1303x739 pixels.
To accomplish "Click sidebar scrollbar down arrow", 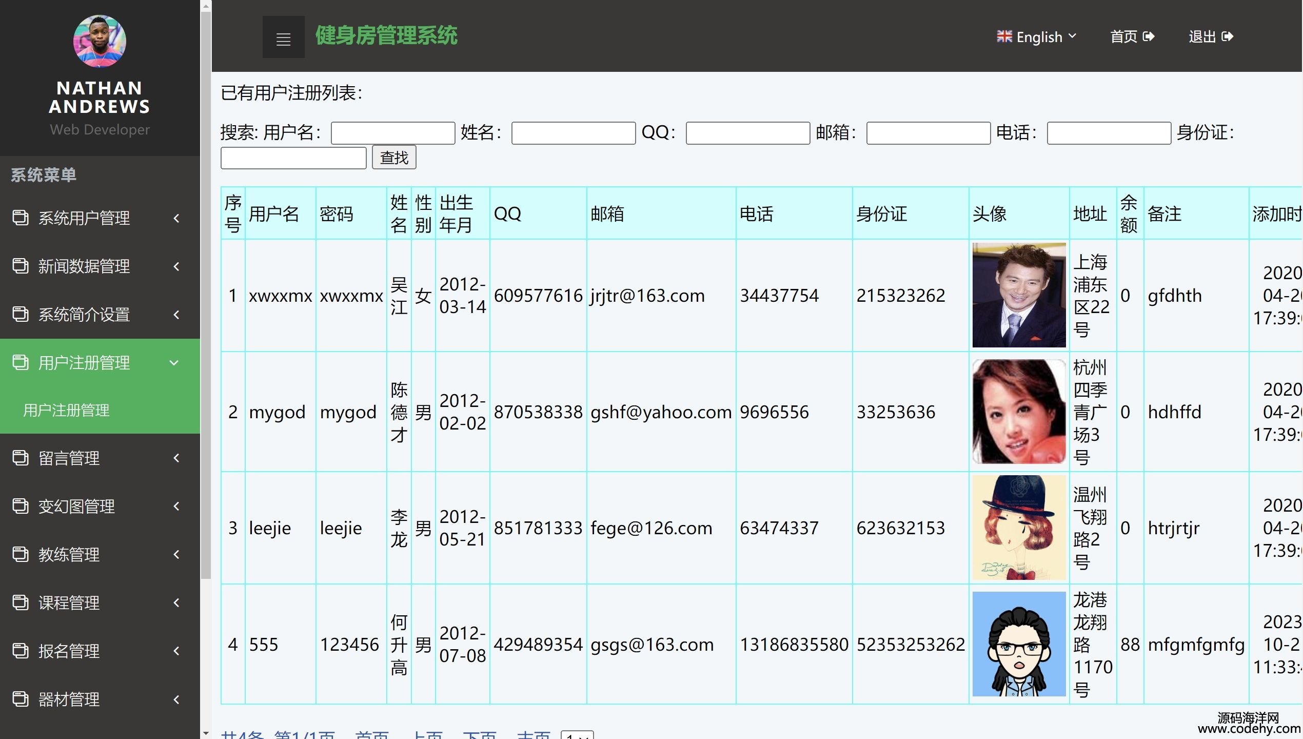I will coord(206,733).
